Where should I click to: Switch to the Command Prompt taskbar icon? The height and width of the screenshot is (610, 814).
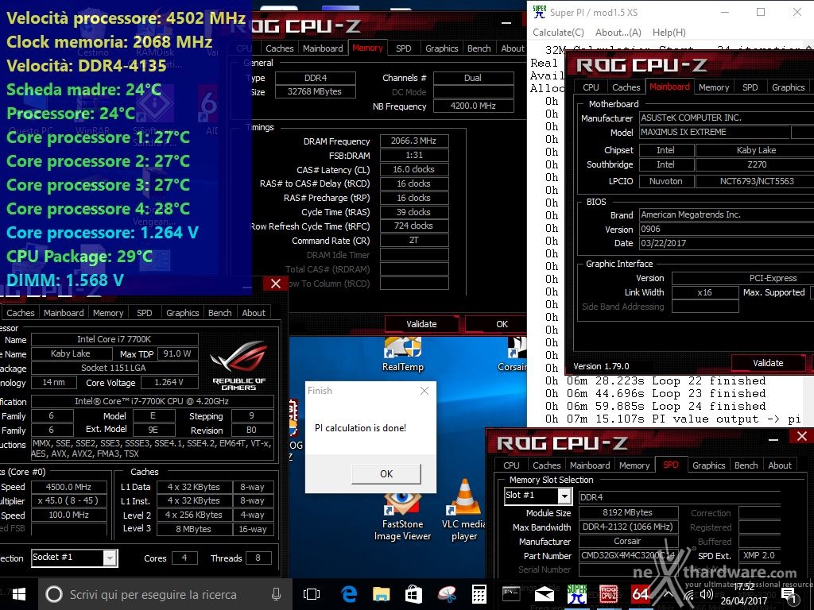[511, 594]
